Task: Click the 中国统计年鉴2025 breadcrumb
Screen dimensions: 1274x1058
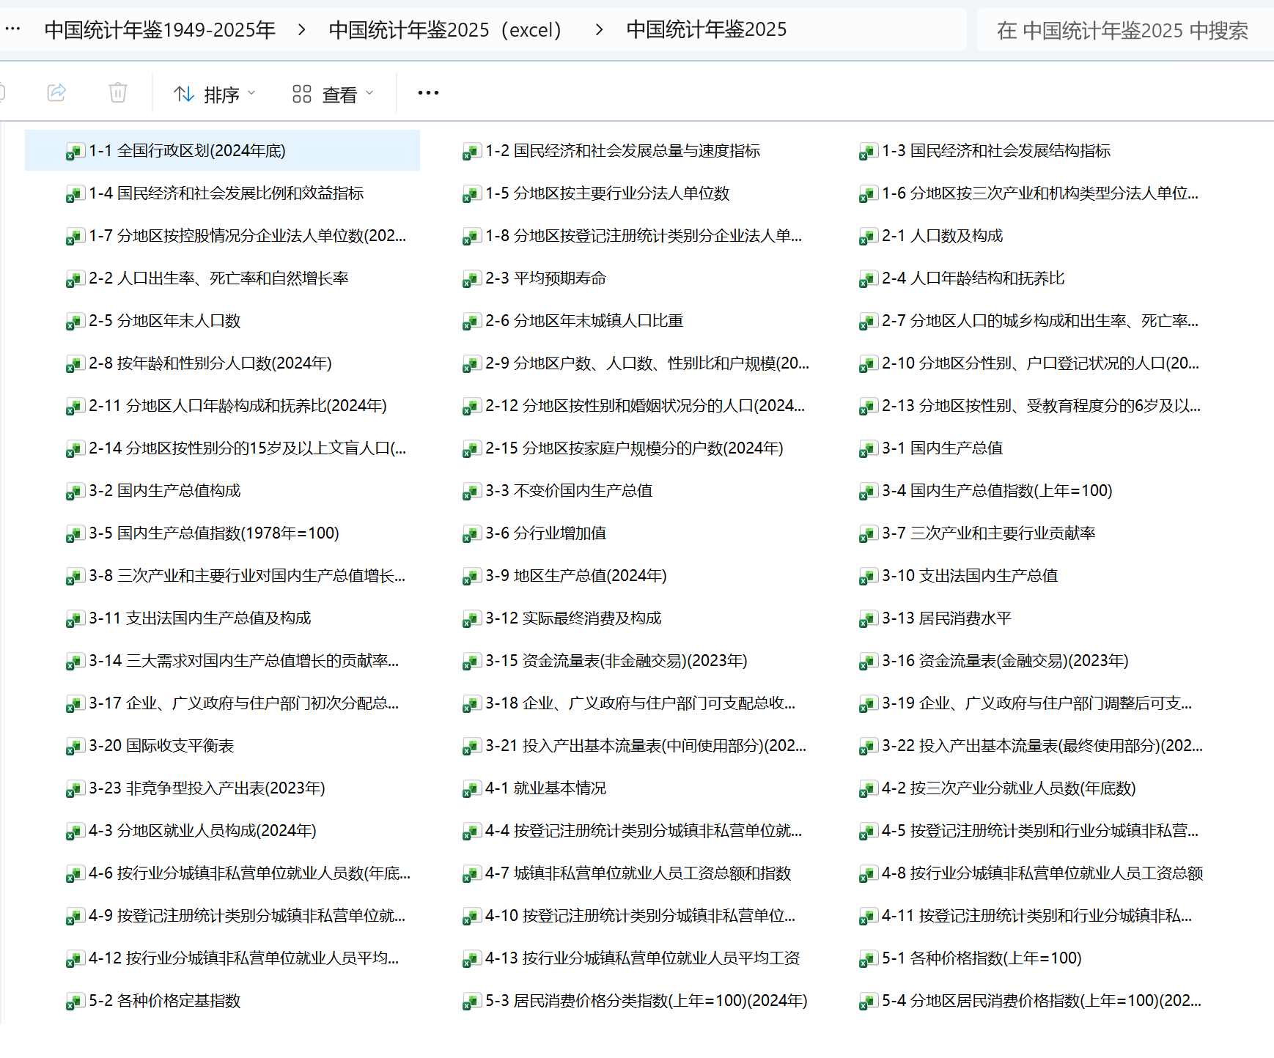Action: point(707,29)
